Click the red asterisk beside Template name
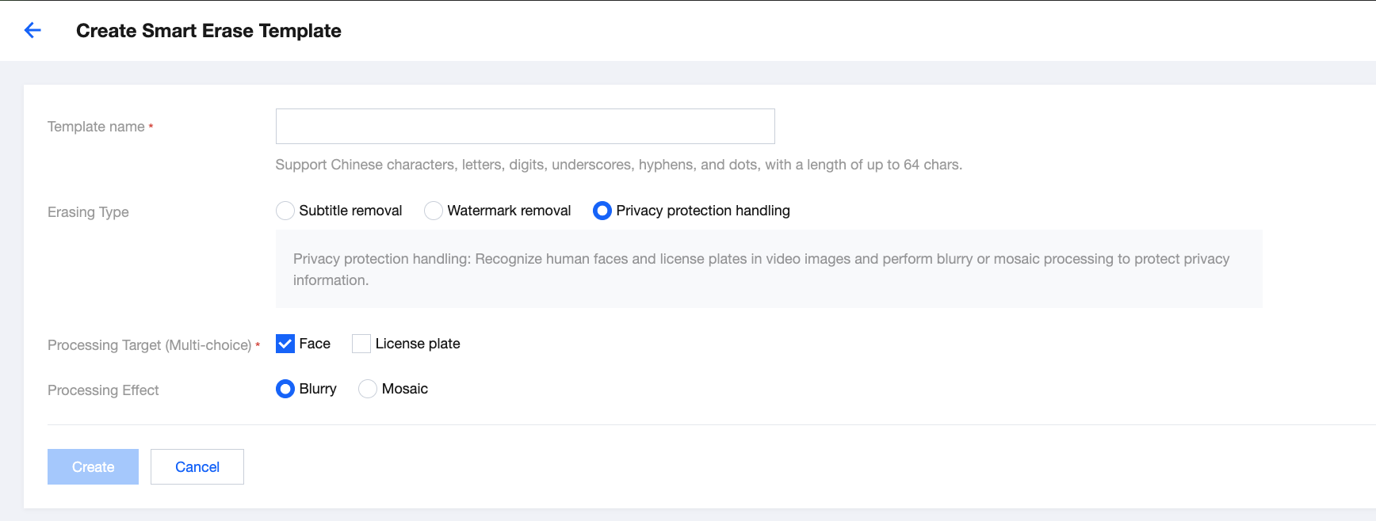The image size is (1376, 521). pos(151,127)
